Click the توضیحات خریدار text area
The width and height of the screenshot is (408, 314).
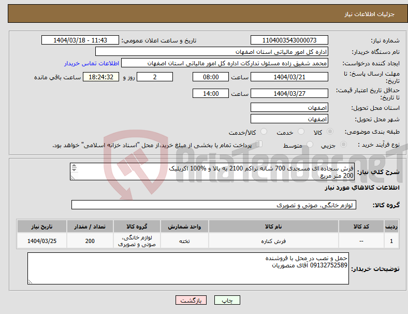(188, 268)
